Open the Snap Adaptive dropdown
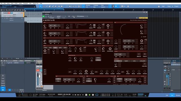This screenshot has height=101, width=181. [x=104, y=7]
